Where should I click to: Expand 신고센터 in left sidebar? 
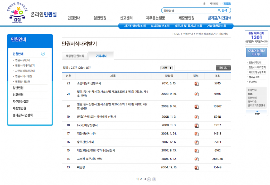point(18,94)
